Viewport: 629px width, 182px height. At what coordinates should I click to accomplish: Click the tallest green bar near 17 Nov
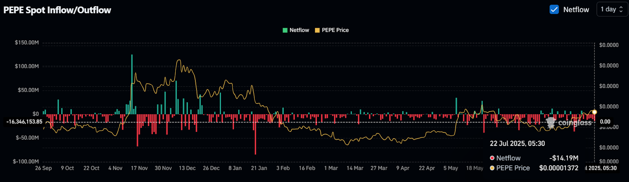[x=132, y=84]
